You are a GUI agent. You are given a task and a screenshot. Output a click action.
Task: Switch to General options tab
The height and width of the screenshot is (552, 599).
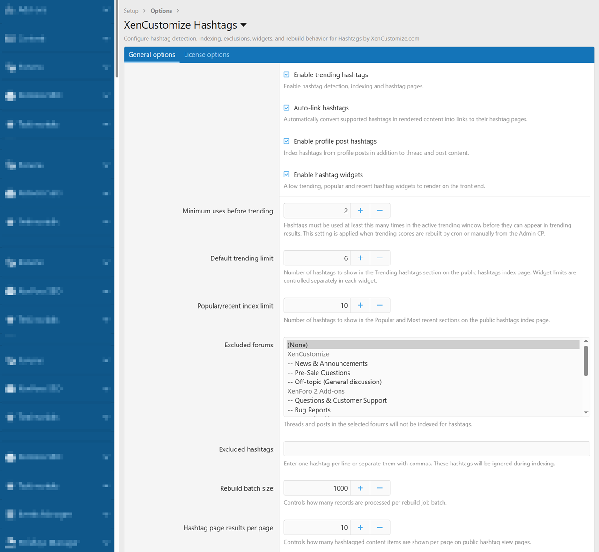pos(152,55)
